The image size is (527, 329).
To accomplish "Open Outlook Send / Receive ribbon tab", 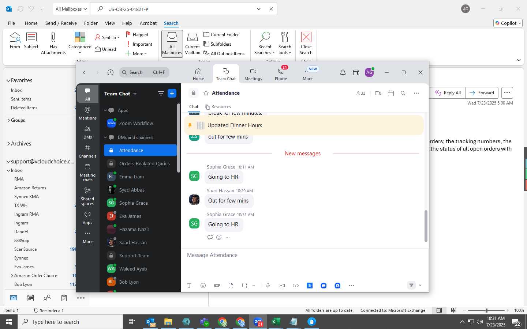I will tap(61, 23).
